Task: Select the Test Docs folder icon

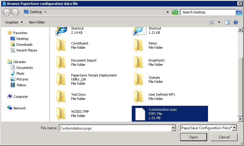Action: coord(61,97)
